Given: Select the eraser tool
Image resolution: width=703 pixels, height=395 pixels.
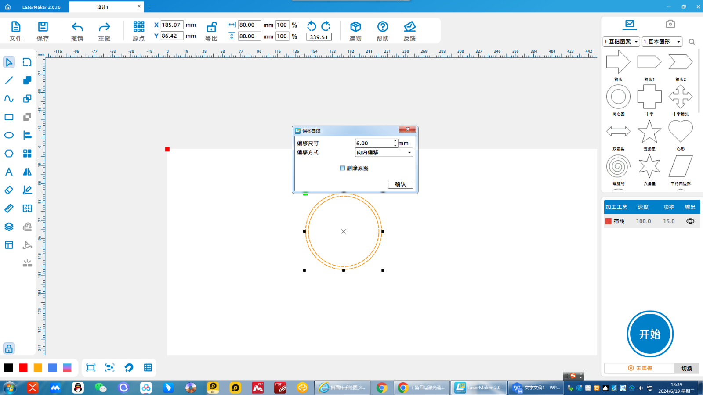Looking at the screenshot, I should (x=9, y=190).
